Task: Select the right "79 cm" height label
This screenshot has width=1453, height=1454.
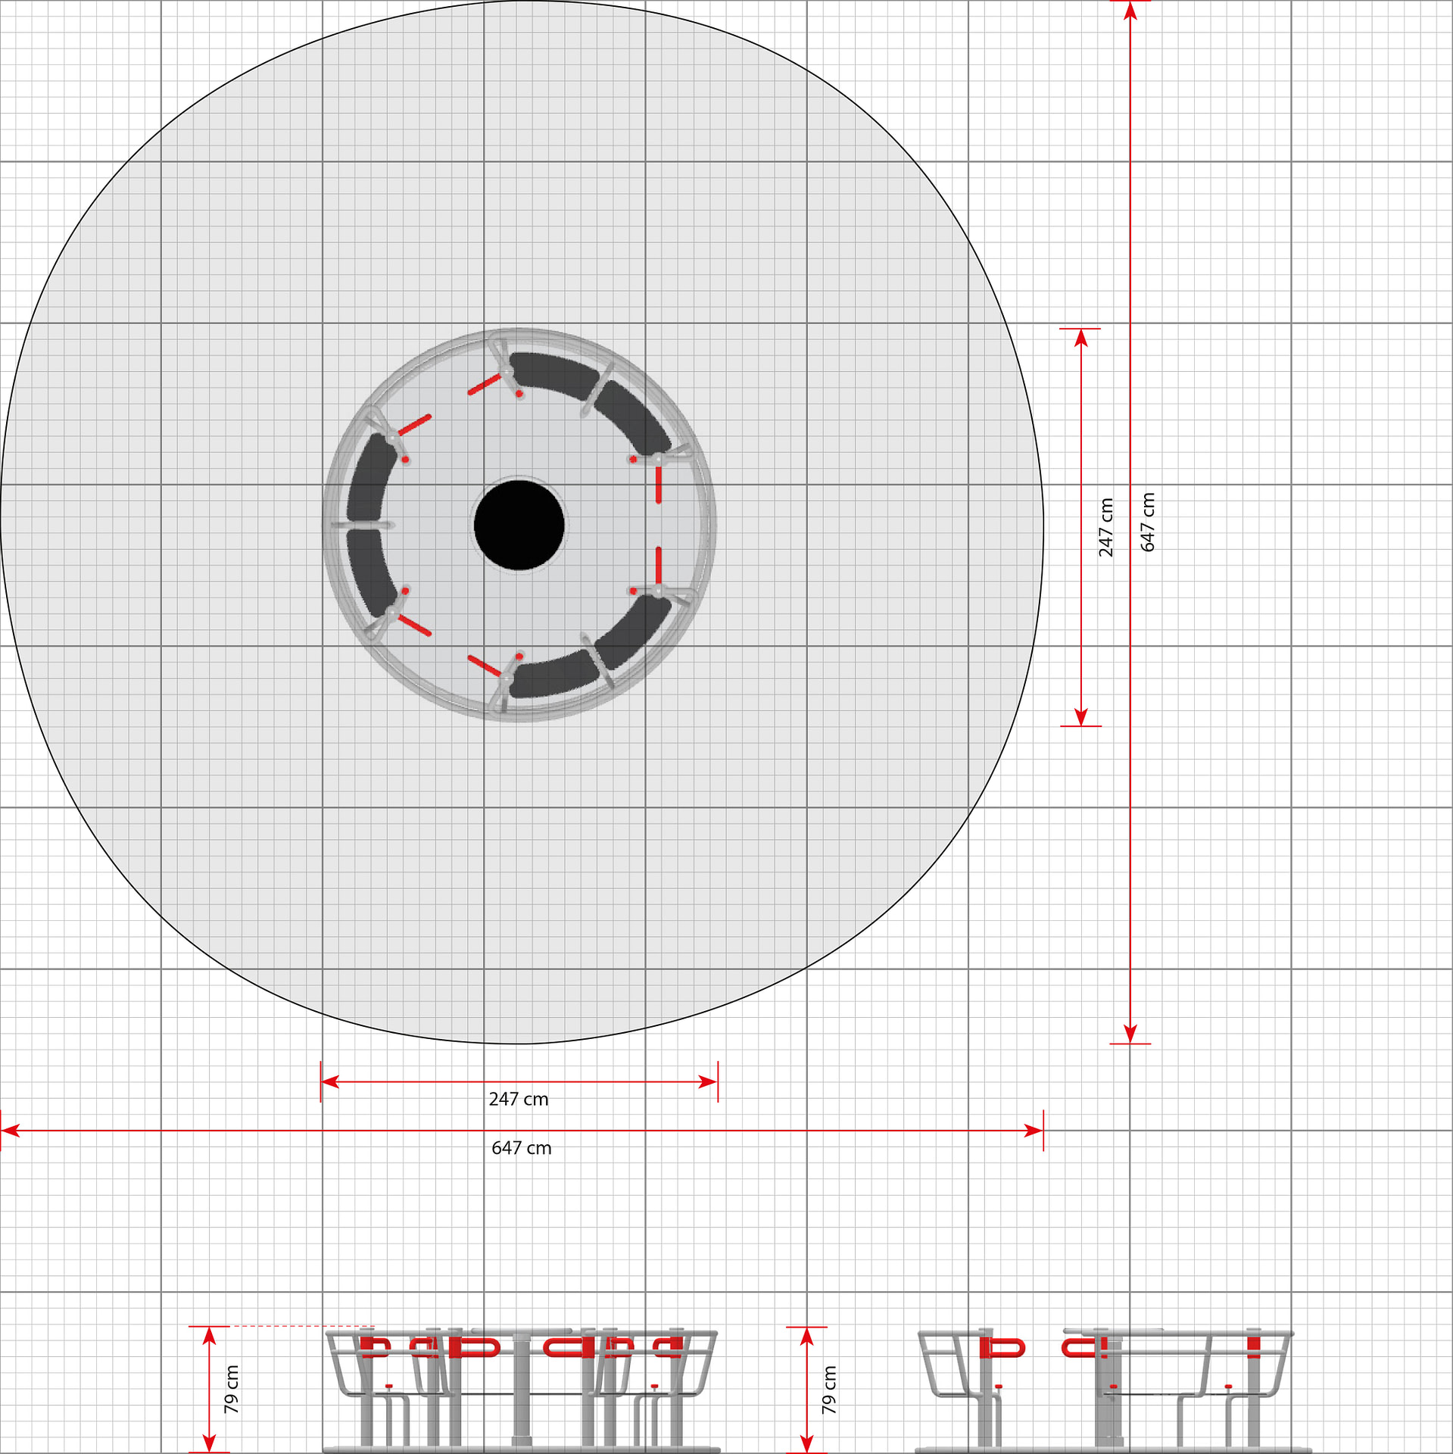Action: [x=829, y=1390]
